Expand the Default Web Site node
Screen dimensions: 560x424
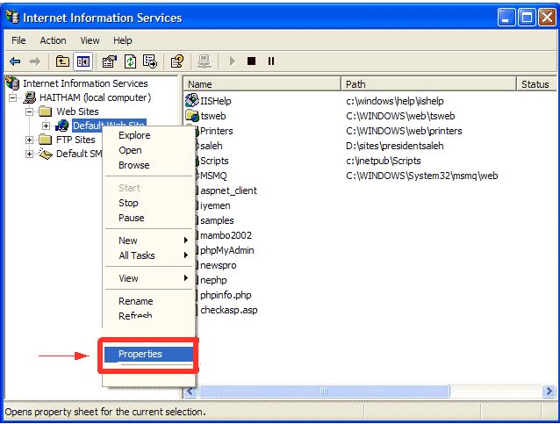(x=46, y=126)
